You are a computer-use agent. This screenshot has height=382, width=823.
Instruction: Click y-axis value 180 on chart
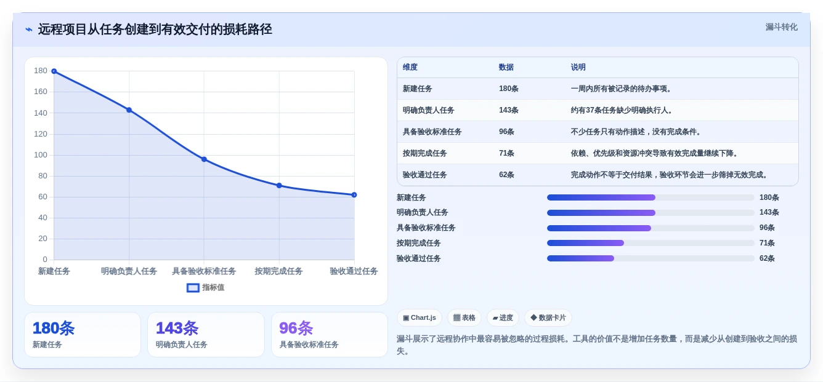[x=41, y=71]
